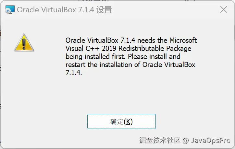The image size is (235, 149).
Task: Click the "JavaOpsPro" watermark text
Action: [x=211, y=141]
